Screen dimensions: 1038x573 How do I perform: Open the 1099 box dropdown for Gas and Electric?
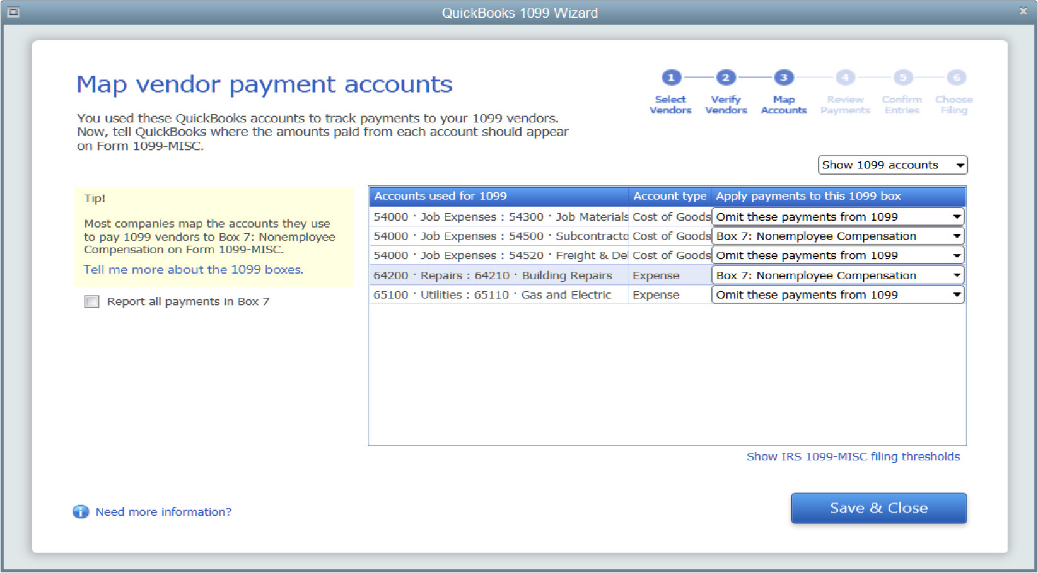pyautogui.click(x=838, y=294)
